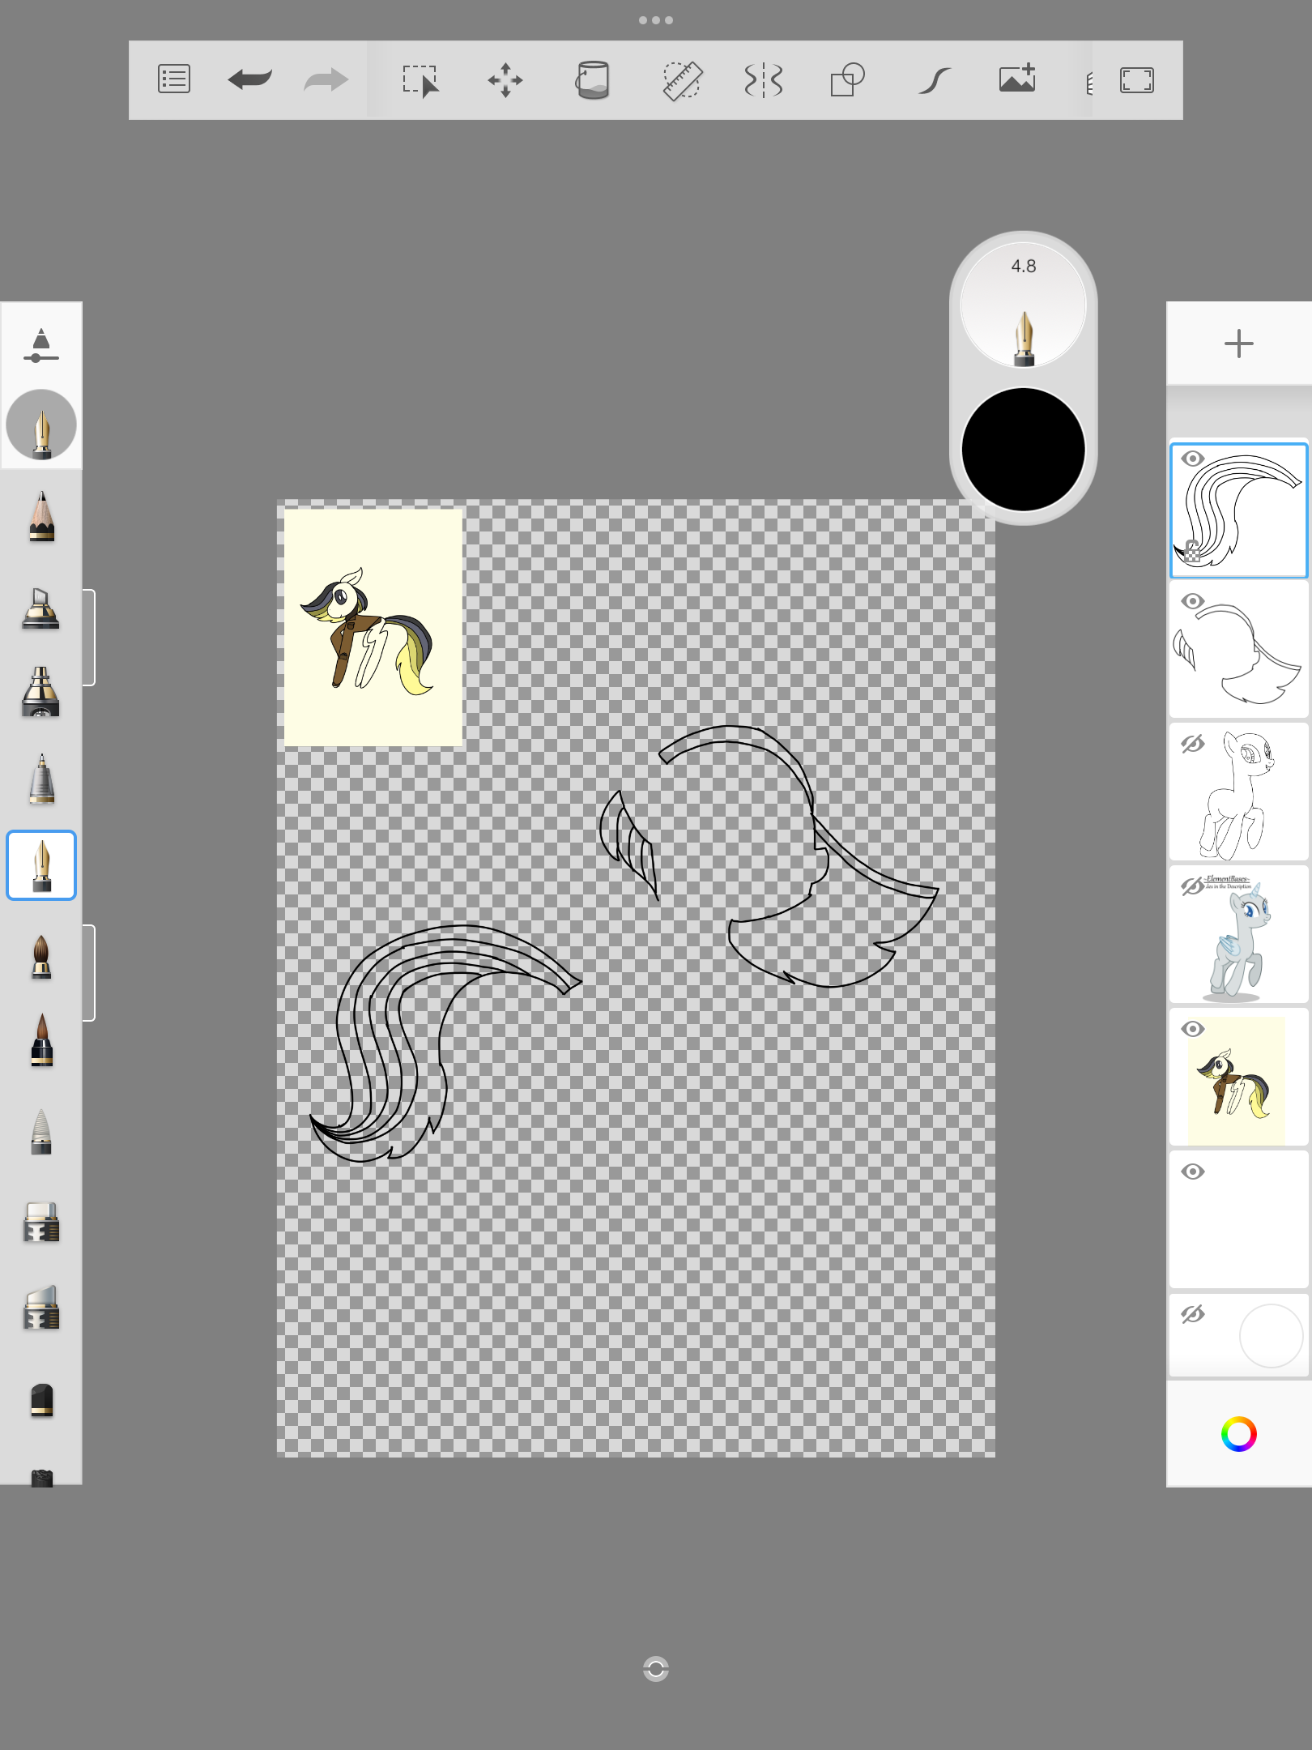
Task: Select the brush pen with black barrel
Action: [x=41, y=1040]
